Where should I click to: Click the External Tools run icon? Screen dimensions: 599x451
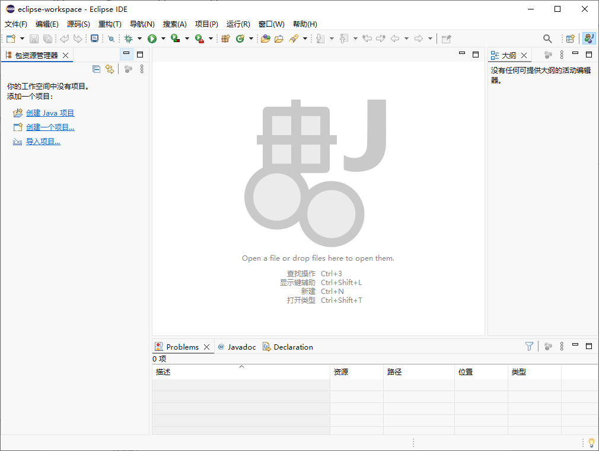[x=199, y=39]
